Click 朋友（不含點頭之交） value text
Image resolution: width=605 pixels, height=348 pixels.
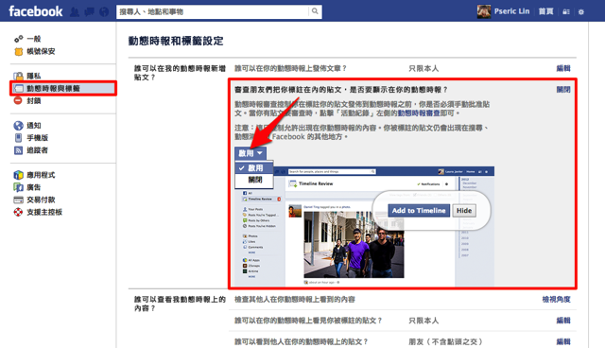click(x=445, y=341)
